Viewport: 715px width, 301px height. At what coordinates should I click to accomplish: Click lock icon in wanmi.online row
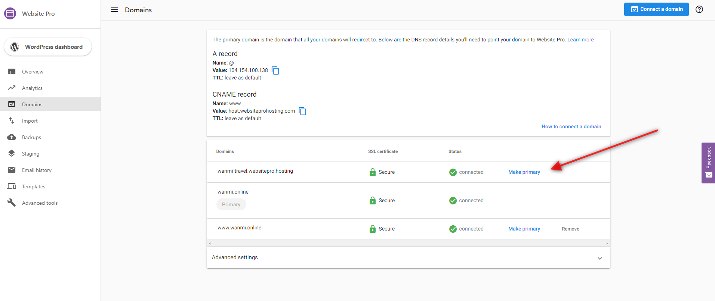[372, 200]
